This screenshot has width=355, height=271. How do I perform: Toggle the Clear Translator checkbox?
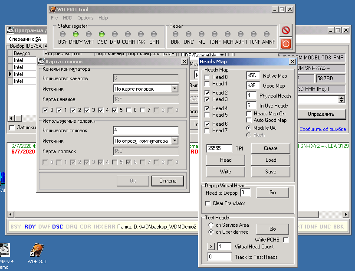pyautogui.click(x=207, y=203)
